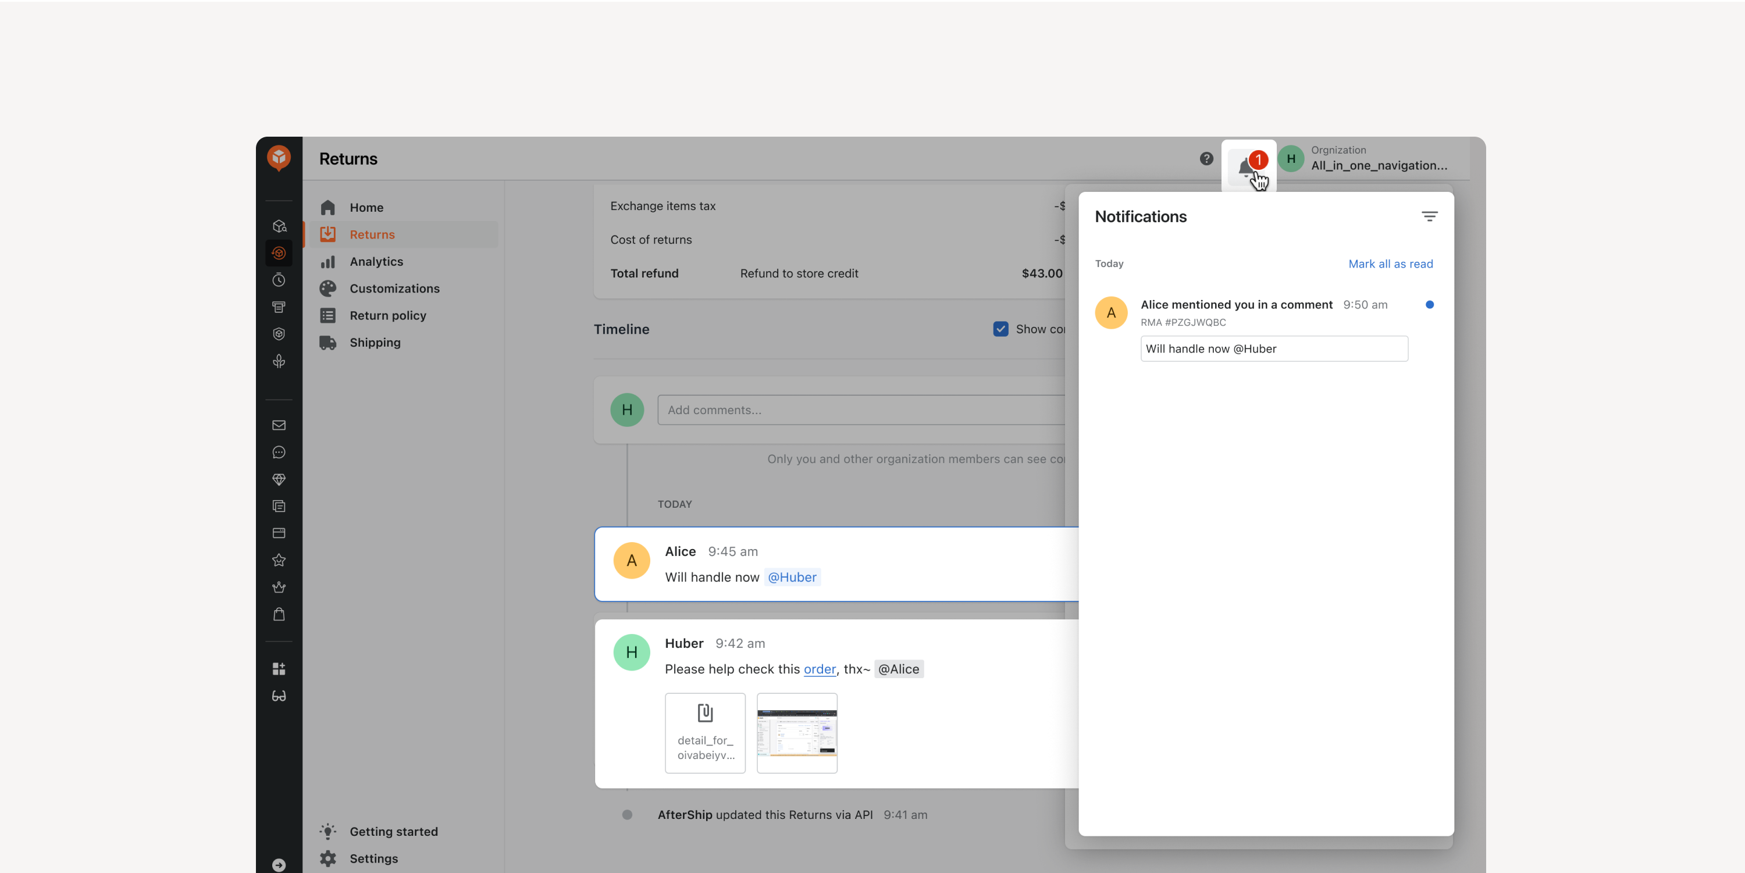
Task: Click the expand arrow at the sidebar bottom
Action: 279,865
